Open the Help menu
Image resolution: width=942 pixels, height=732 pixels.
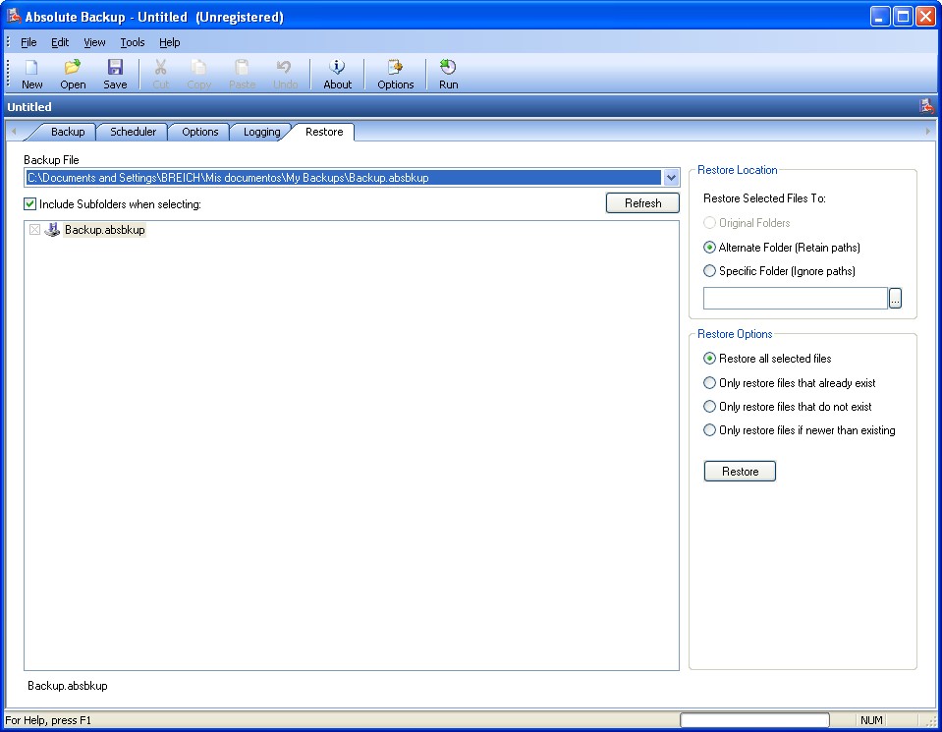pos(169,42)
